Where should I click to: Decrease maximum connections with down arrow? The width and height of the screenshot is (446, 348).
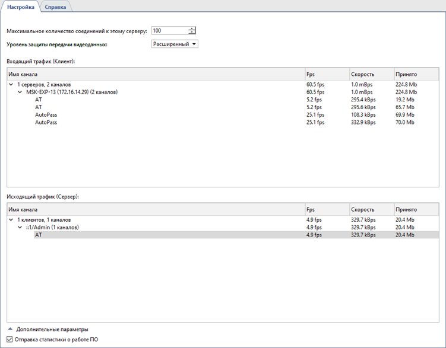(192, 33)
